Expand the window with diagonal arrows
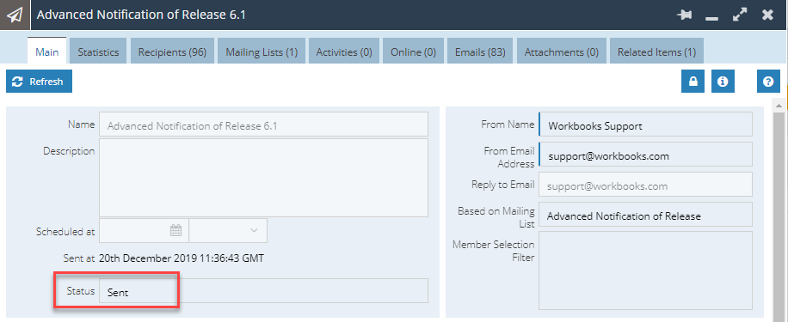Image resolution: width=788 pixels, height=322 pixels. click(739, 15)
